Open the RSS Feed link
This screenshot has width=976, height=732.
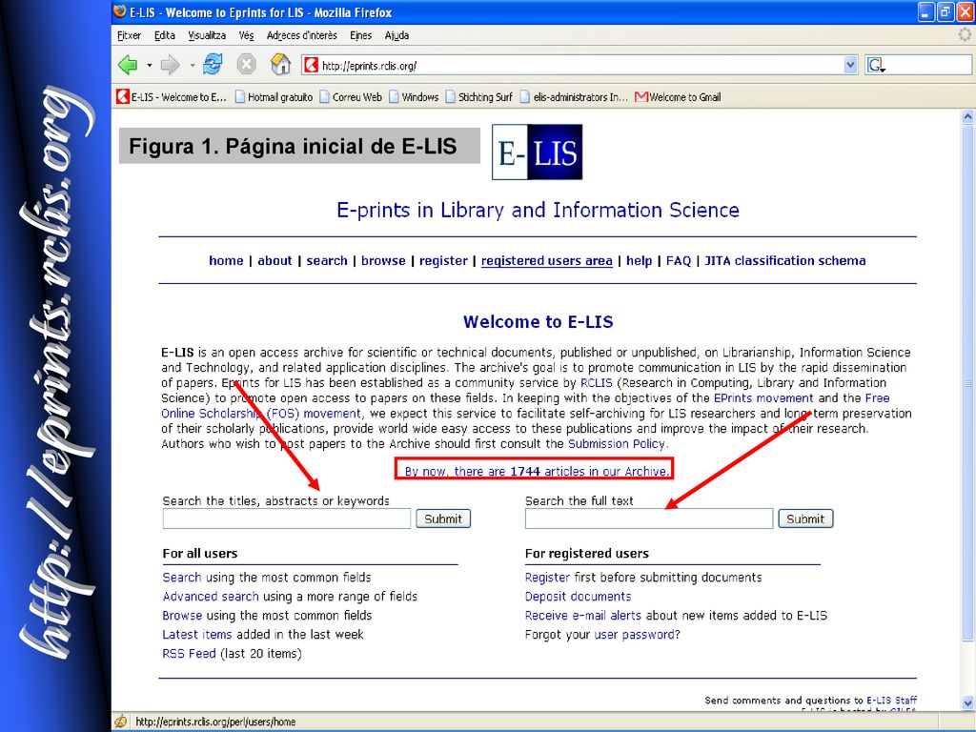pyautogui.click(x=190, y=654)
